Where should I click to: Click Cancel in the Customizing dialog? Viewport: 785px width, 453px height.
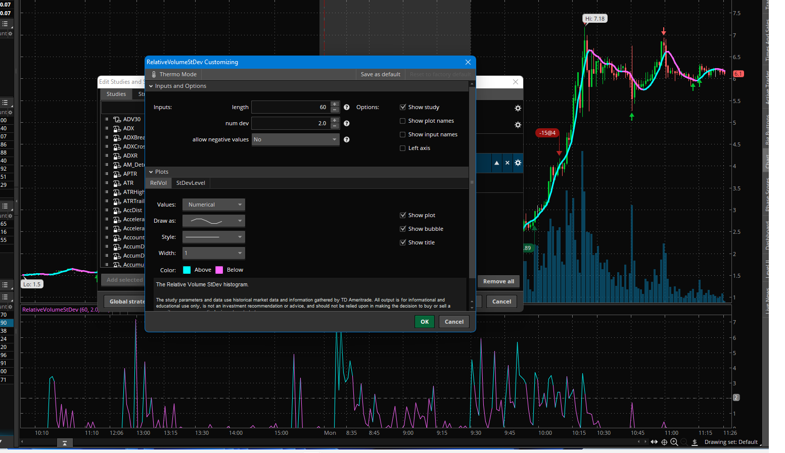point(454,322)
